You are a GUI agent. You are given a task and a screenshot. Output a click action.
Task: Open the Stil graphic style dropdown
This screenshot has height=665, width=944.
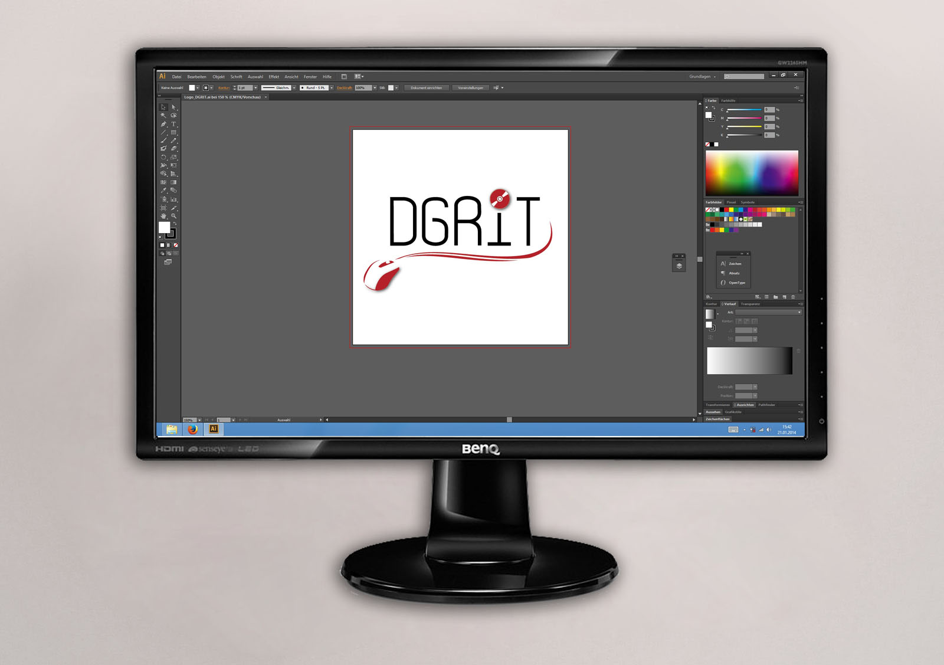pyautogui.click(x=396, y=88)
